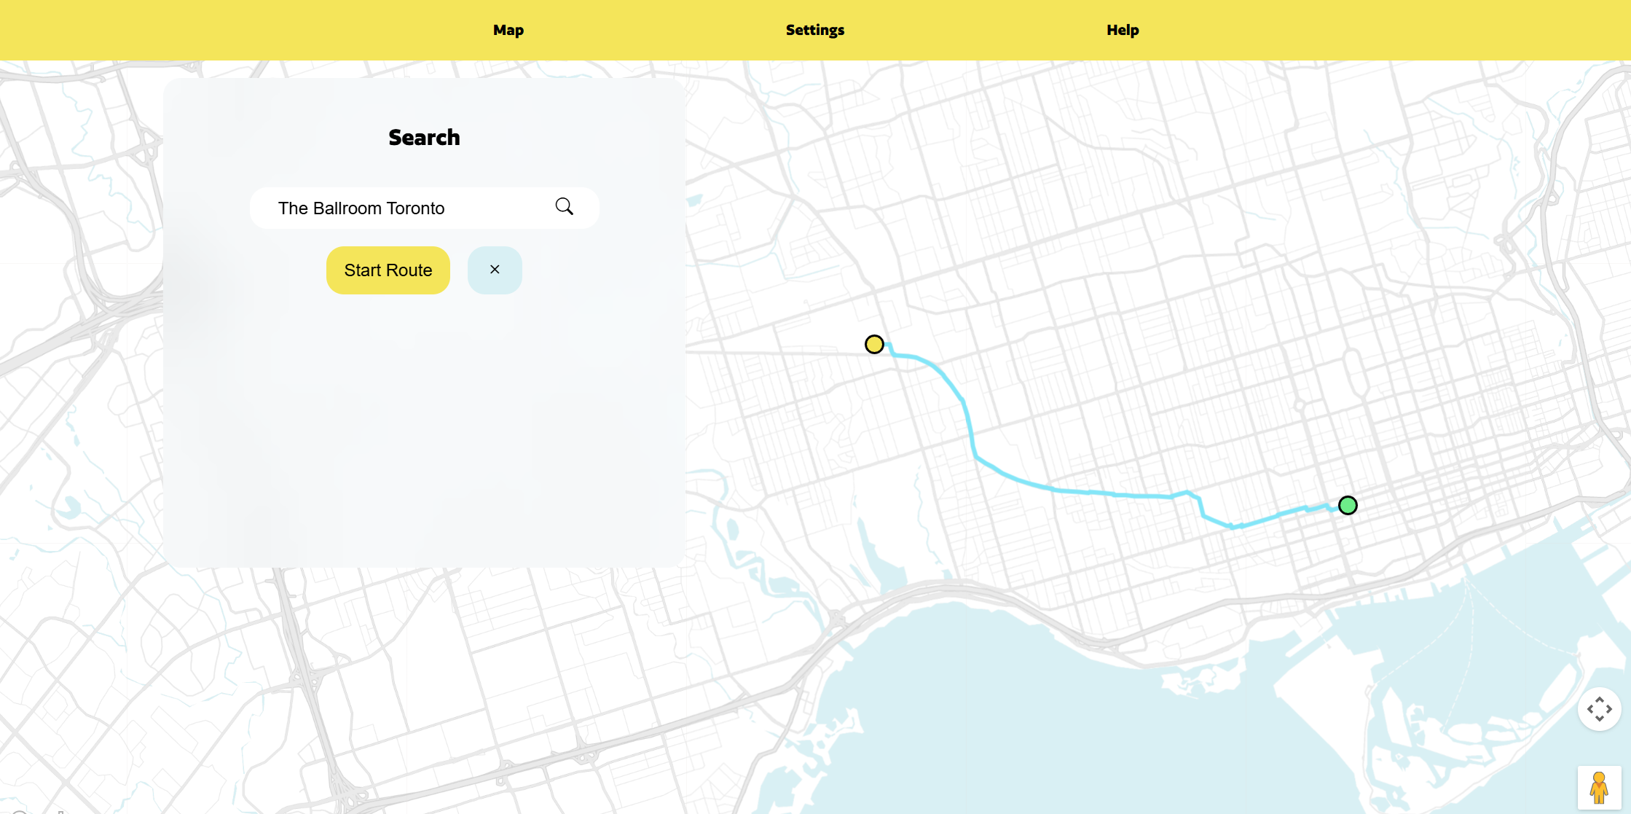Open the Help navigation link

pos(1123,30)
